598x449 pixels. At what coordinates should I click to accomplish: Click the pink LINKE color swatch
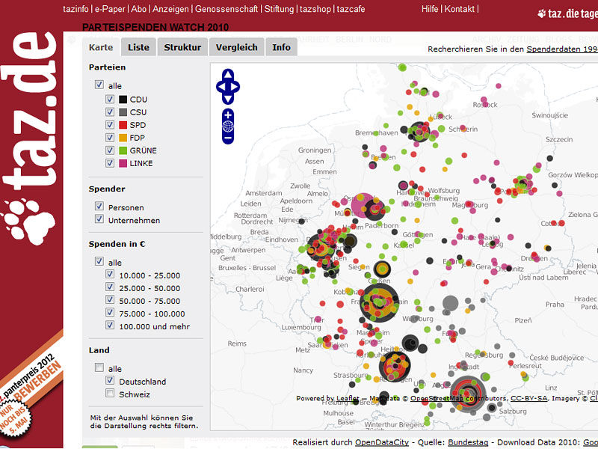click(x=123, y=163)
